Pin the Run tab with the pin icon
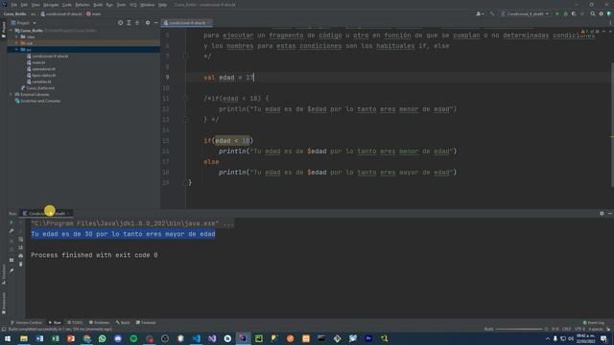 12,270
